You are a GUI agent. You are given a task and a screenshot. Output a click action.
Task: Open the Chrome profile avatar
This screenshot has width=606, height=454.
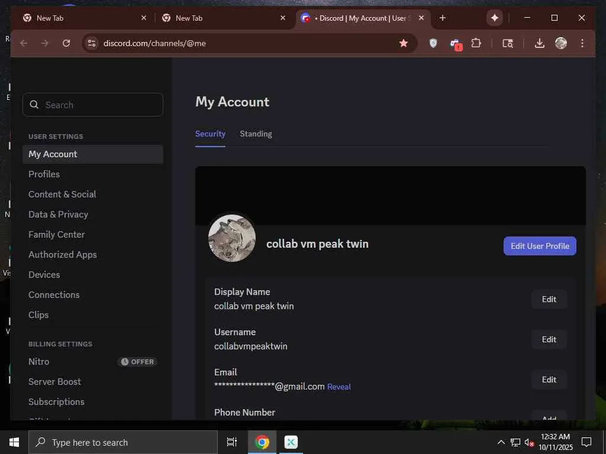561,43
